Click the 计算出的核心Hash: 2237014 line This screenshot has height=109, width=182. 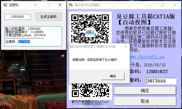point(25,35)
